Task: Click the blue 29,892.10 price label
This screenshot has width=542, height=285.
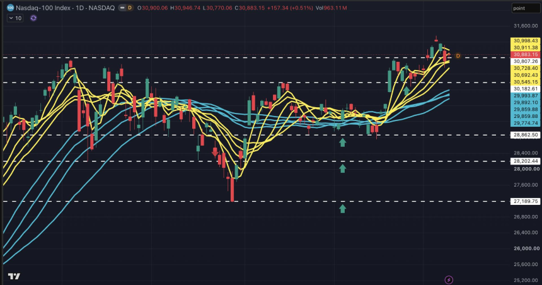Action: pyautogui.click(x=525, y=102)
